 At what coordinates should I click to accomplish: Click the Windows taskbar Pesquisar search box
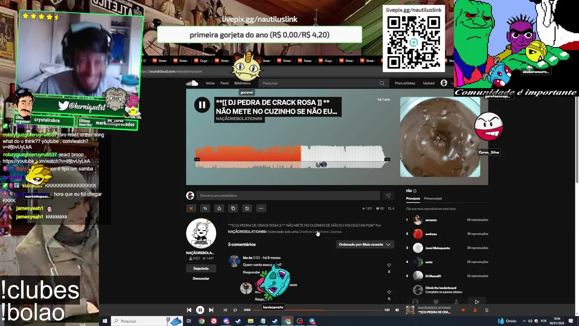click(x=147, y=321)
